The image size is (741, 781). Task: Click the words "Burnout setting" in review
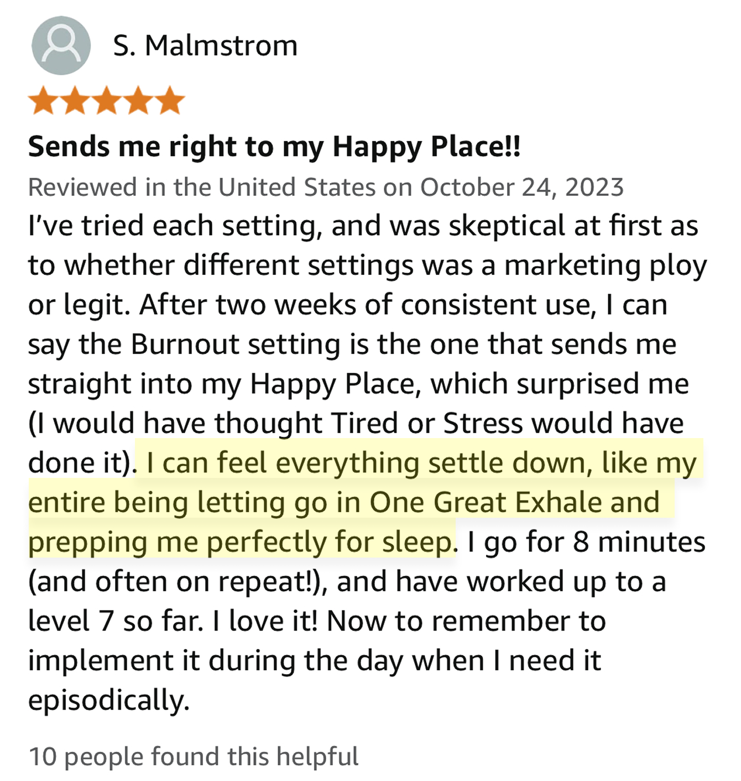coord(236,344)
